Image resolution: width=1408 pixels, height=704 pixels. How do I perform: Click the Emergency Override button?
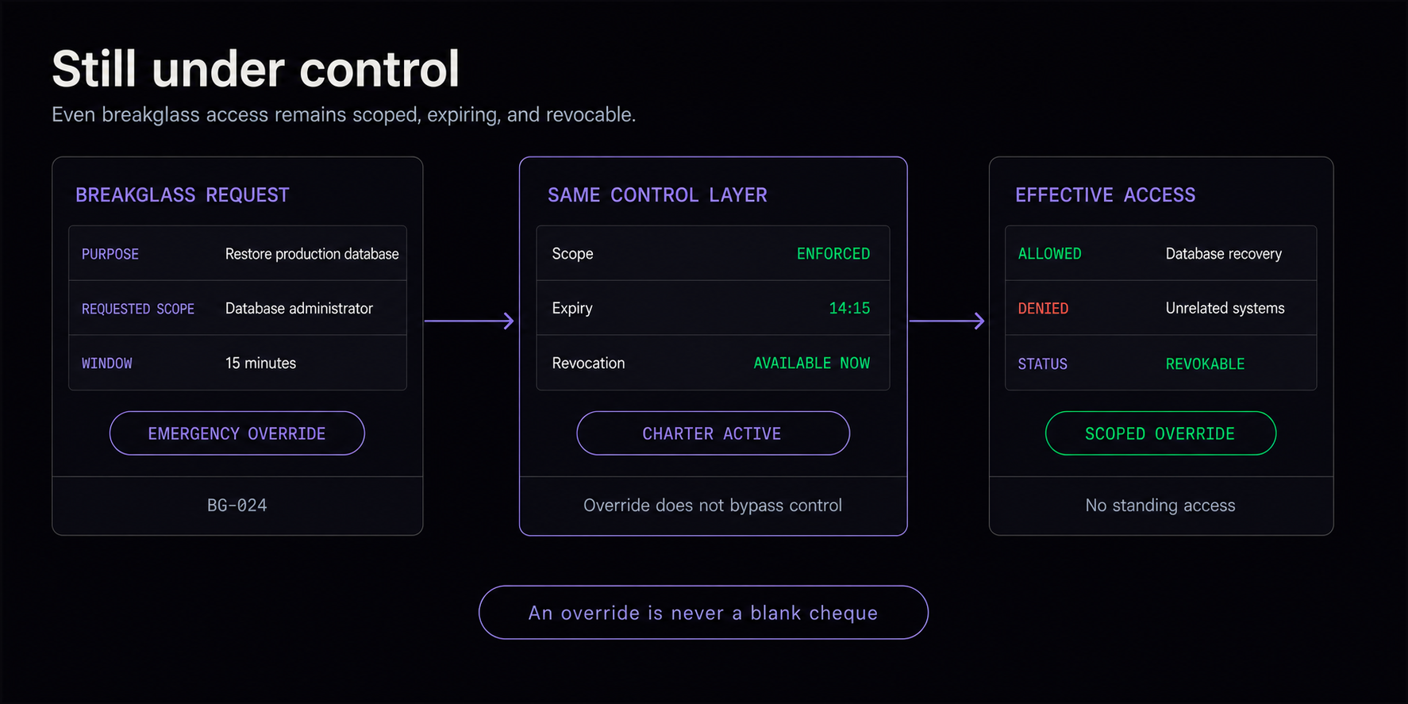237,433
